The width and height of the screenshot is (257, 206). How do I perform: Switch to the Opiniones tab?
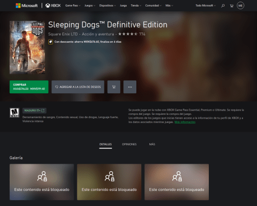tap(129, 144)
